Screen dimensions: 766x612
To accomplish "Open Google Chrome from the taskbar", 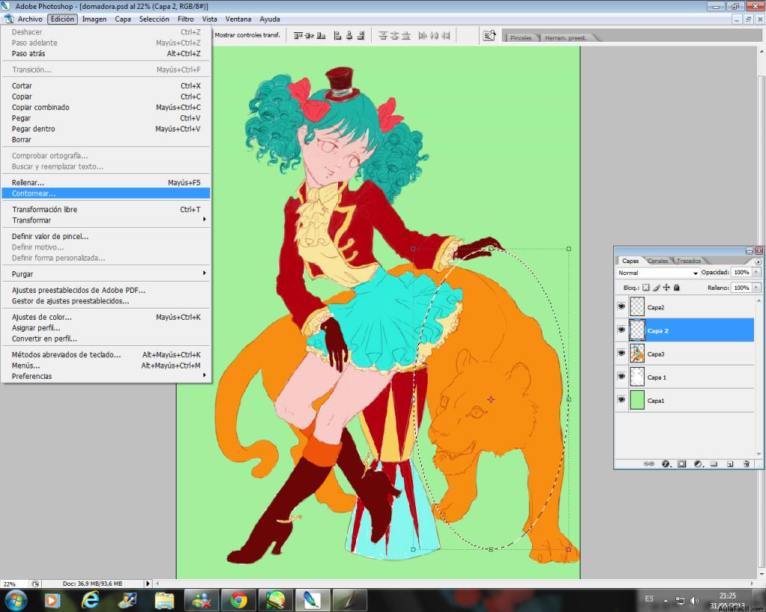I will tap(239, 600).
